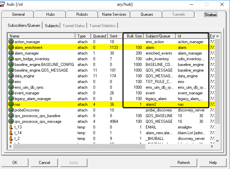Select the nas queue green icon

coord(11,104)
